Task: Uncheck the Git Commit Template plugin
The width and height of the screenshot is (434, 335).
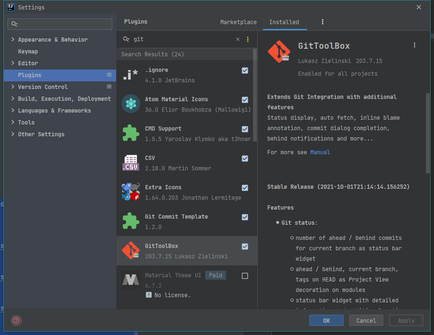Action: coord(245,217)
